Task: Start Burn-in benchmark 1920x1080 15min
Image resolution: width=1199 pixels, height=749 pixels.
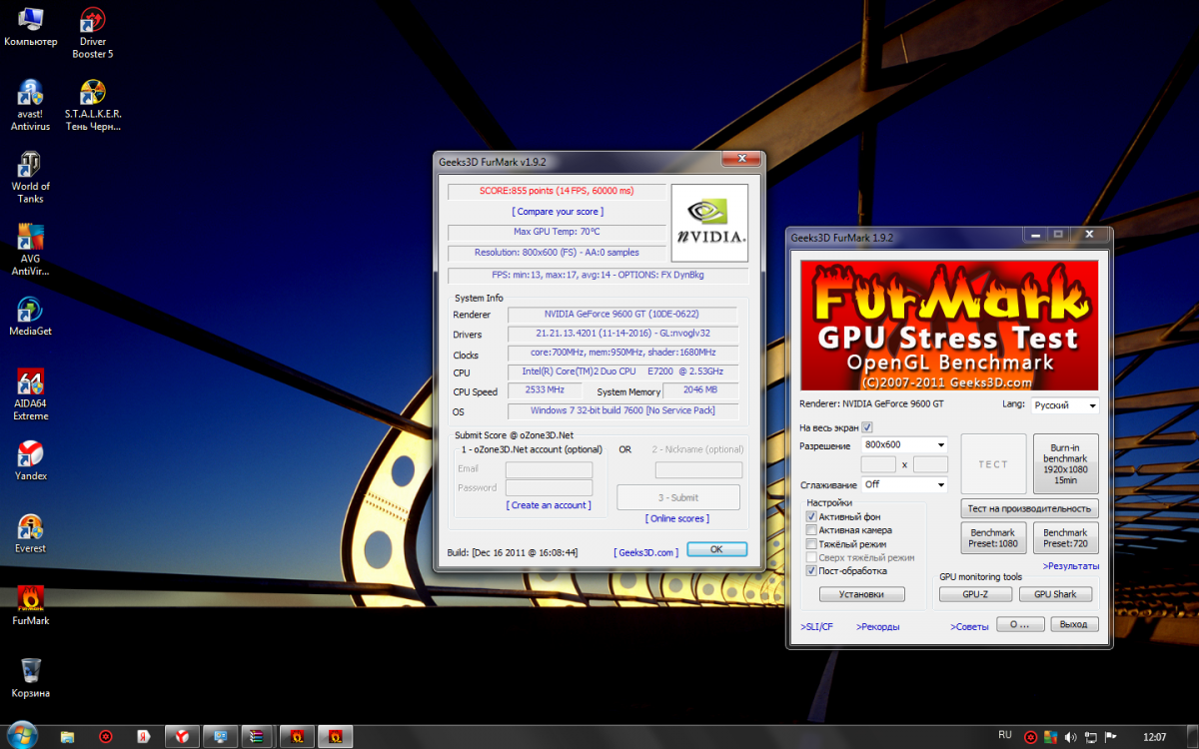Action: pos(1065,464)
